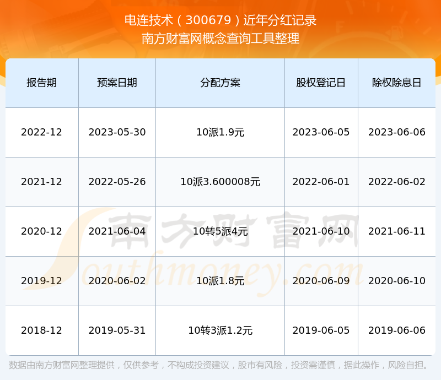The image size is (441, 380).
Task: Click the 分配方案 column header
Action: 220,83
